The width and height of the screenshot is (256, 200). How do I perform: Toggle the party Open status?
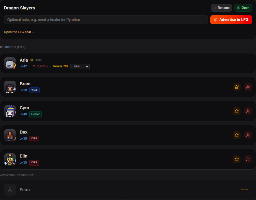click(x=243, y=8)
